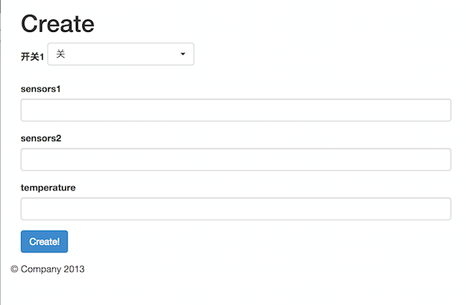Click the large Create page heading
Screen dimensions: 466x305
click(57, 24)
